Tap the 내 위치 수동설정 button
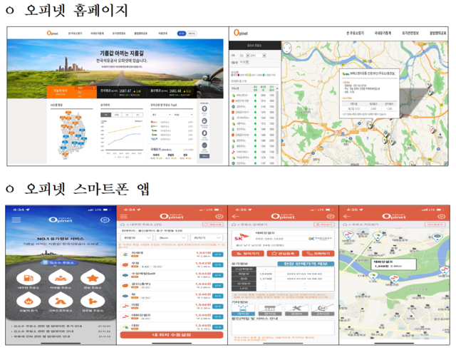 (x=172, y=335)
